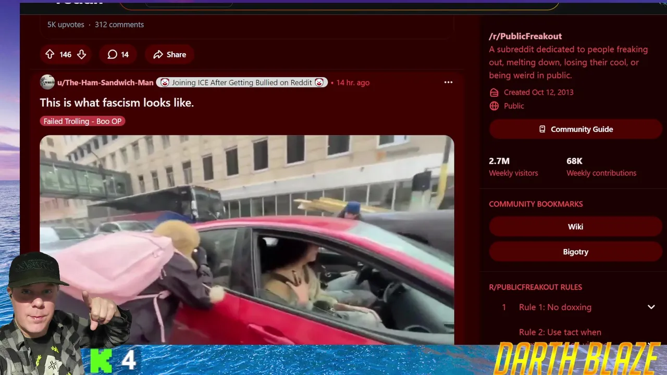Open the Wiki community bookmark
Viewport: 667px width, 375px height.
click(576, 227)
